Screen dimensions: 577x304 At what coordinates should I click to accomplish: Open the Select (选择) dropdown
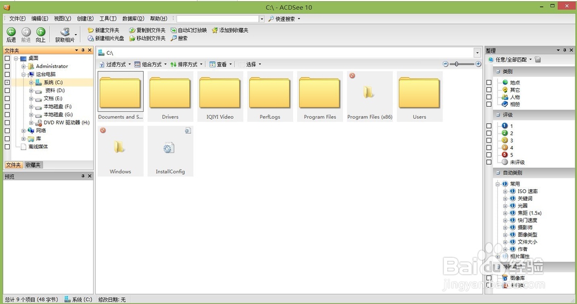(250, 65)
